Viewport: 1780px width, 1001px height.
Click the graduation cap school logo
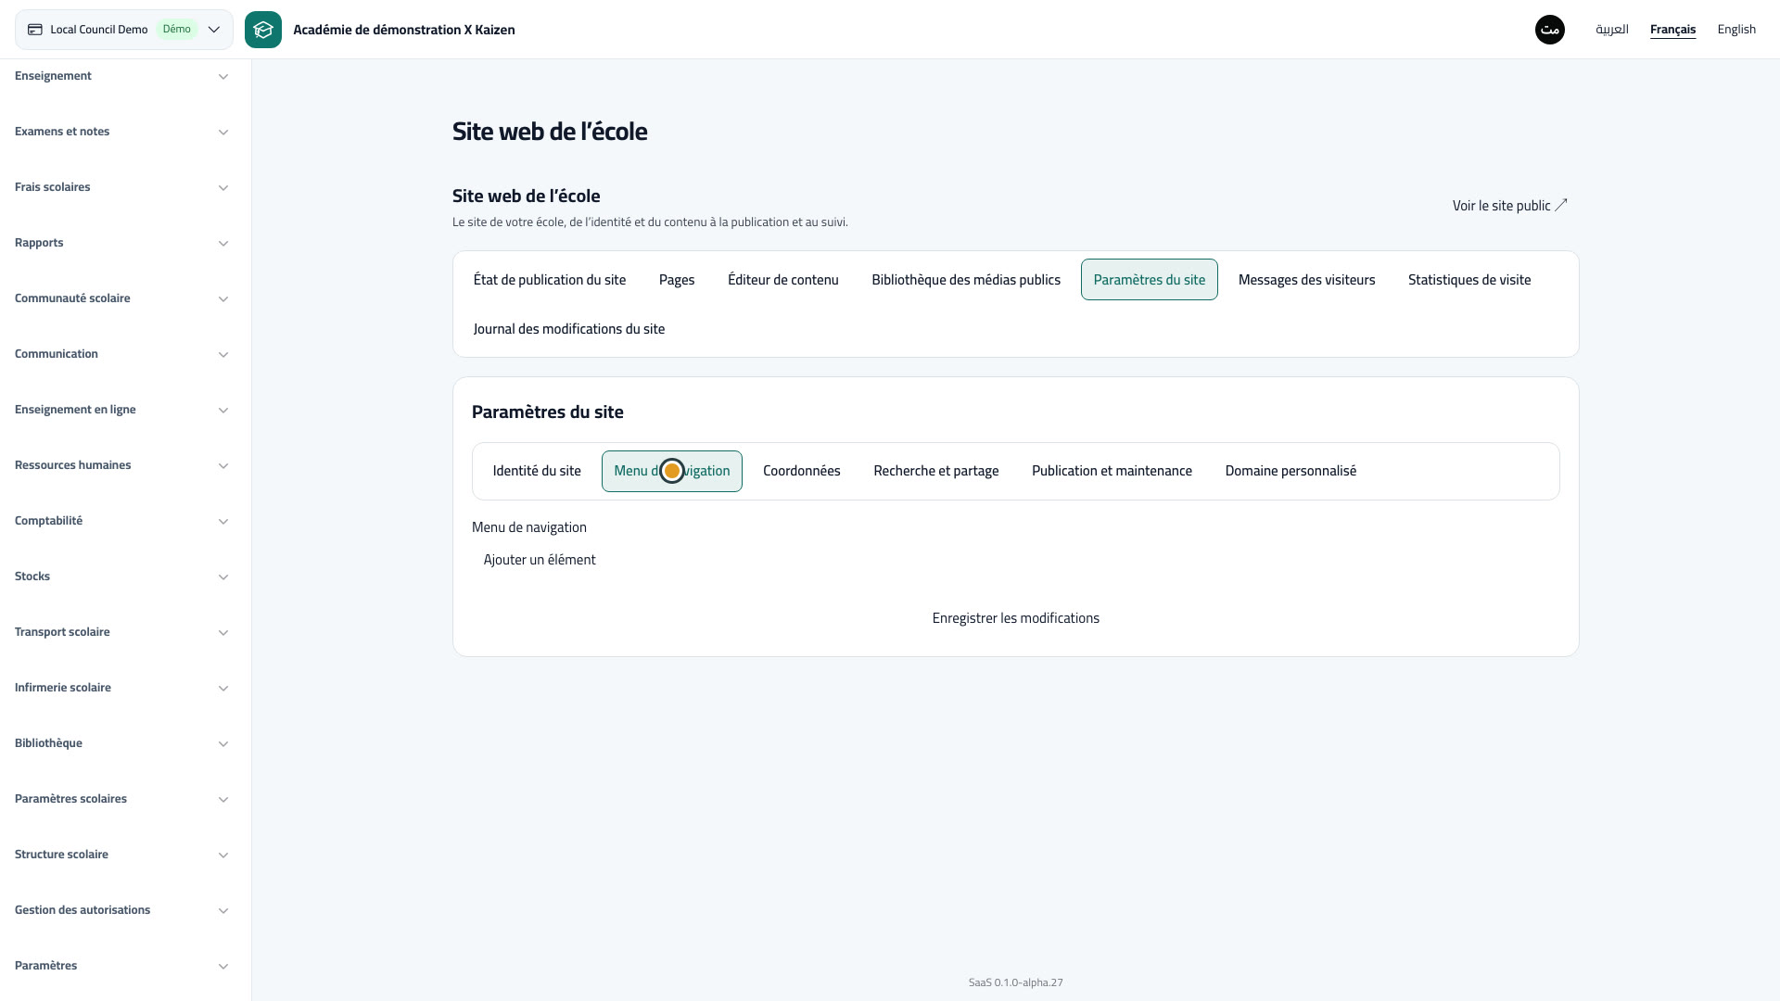coord(263,30)
